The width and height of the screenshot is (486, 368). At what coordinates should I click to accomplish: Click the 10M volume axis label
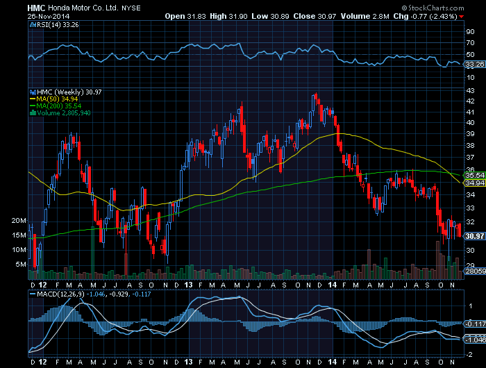coord(19,250)
